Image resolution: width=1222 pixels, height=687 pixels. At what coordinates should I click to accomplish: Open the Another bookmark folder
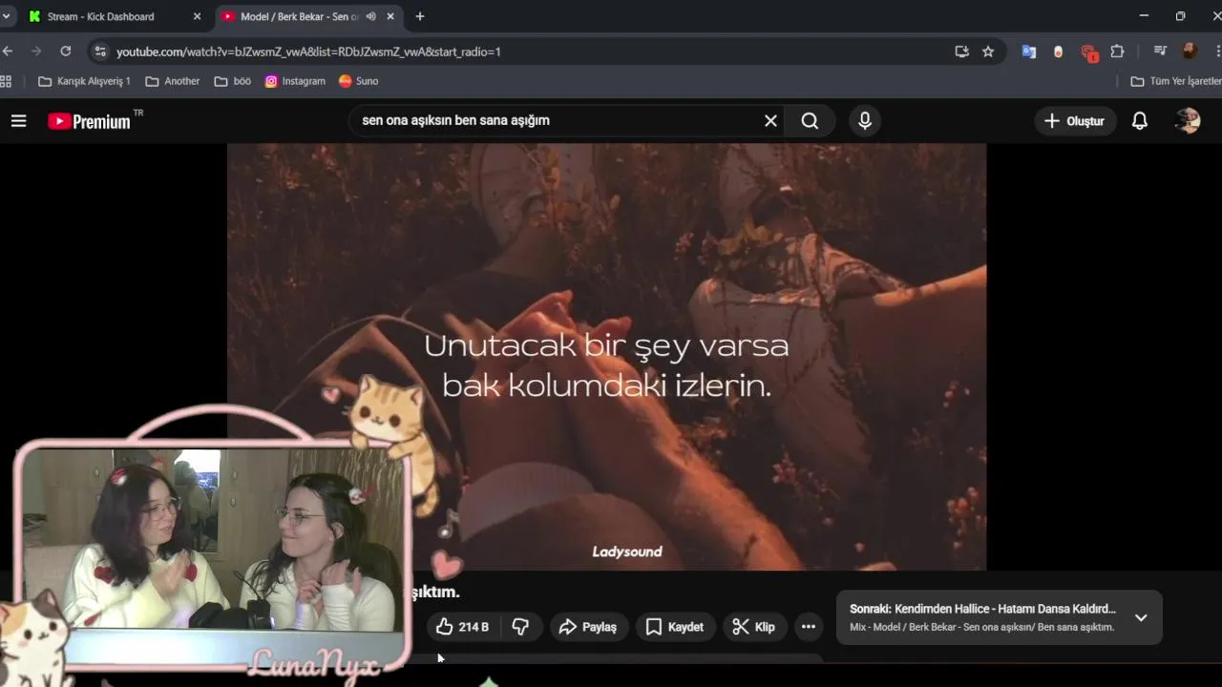point(173,81)
